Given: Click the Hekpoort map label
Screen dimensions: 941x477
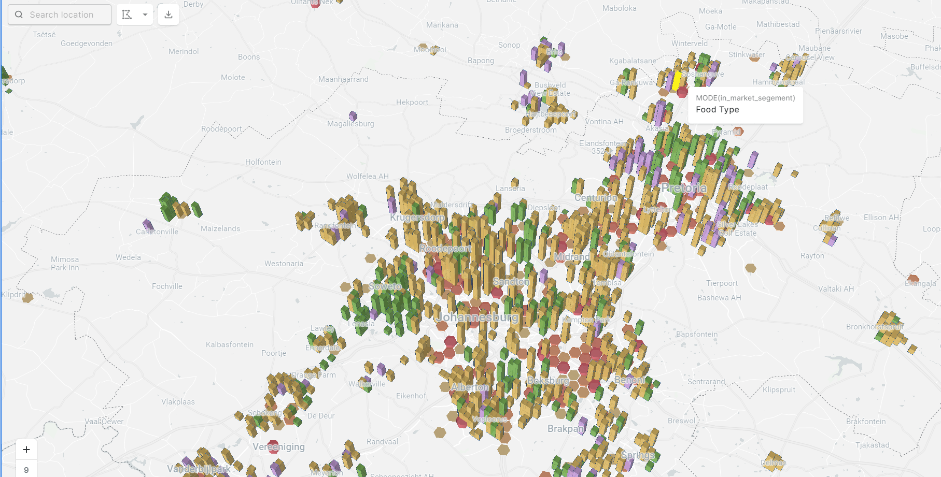Looking at the screenshot, I should (412, 103).
